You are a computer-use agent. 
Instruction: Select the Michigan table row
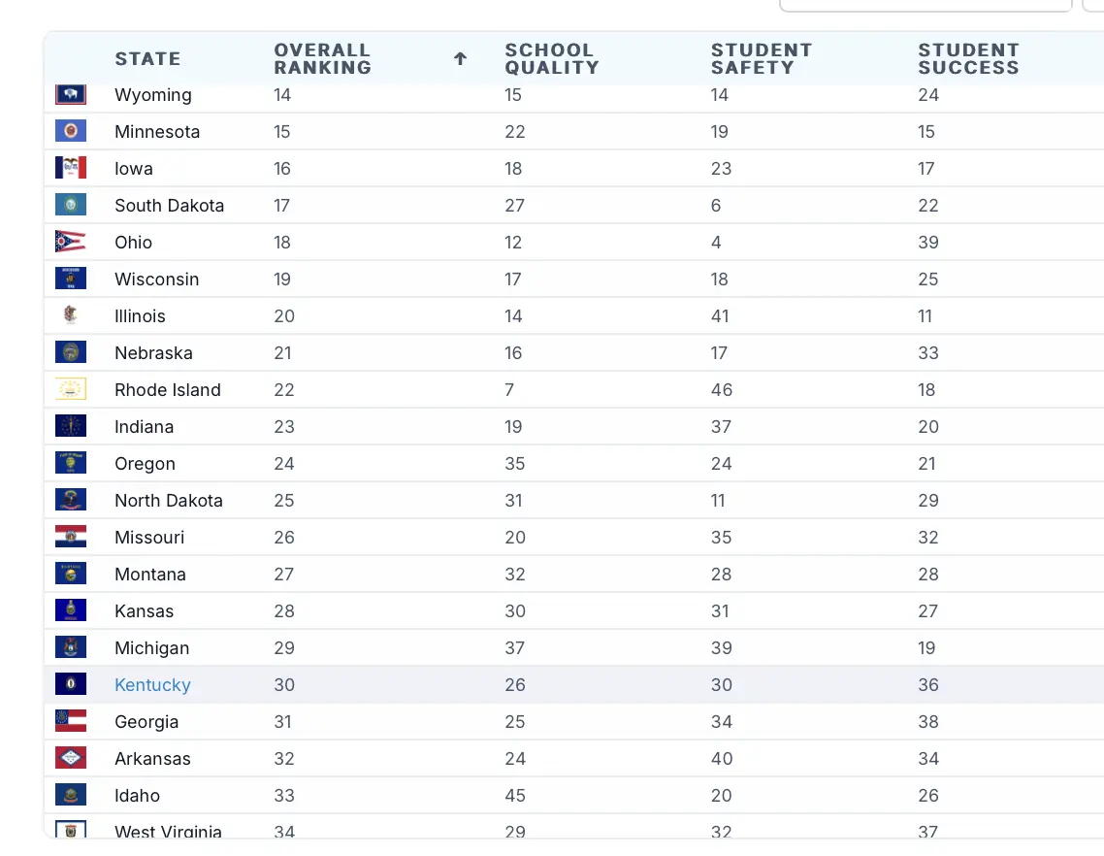pyautogui.click(x=582, y=648)
